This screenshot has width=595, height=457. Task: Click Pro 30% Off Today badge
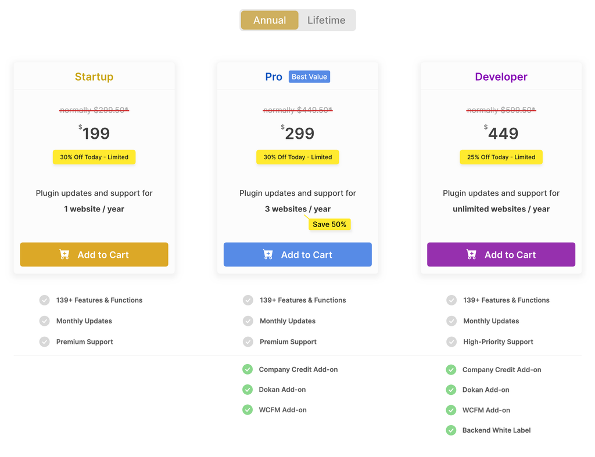(297, 157)
